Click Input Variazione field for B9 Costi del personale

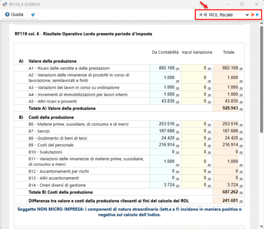tap(197, 145)
